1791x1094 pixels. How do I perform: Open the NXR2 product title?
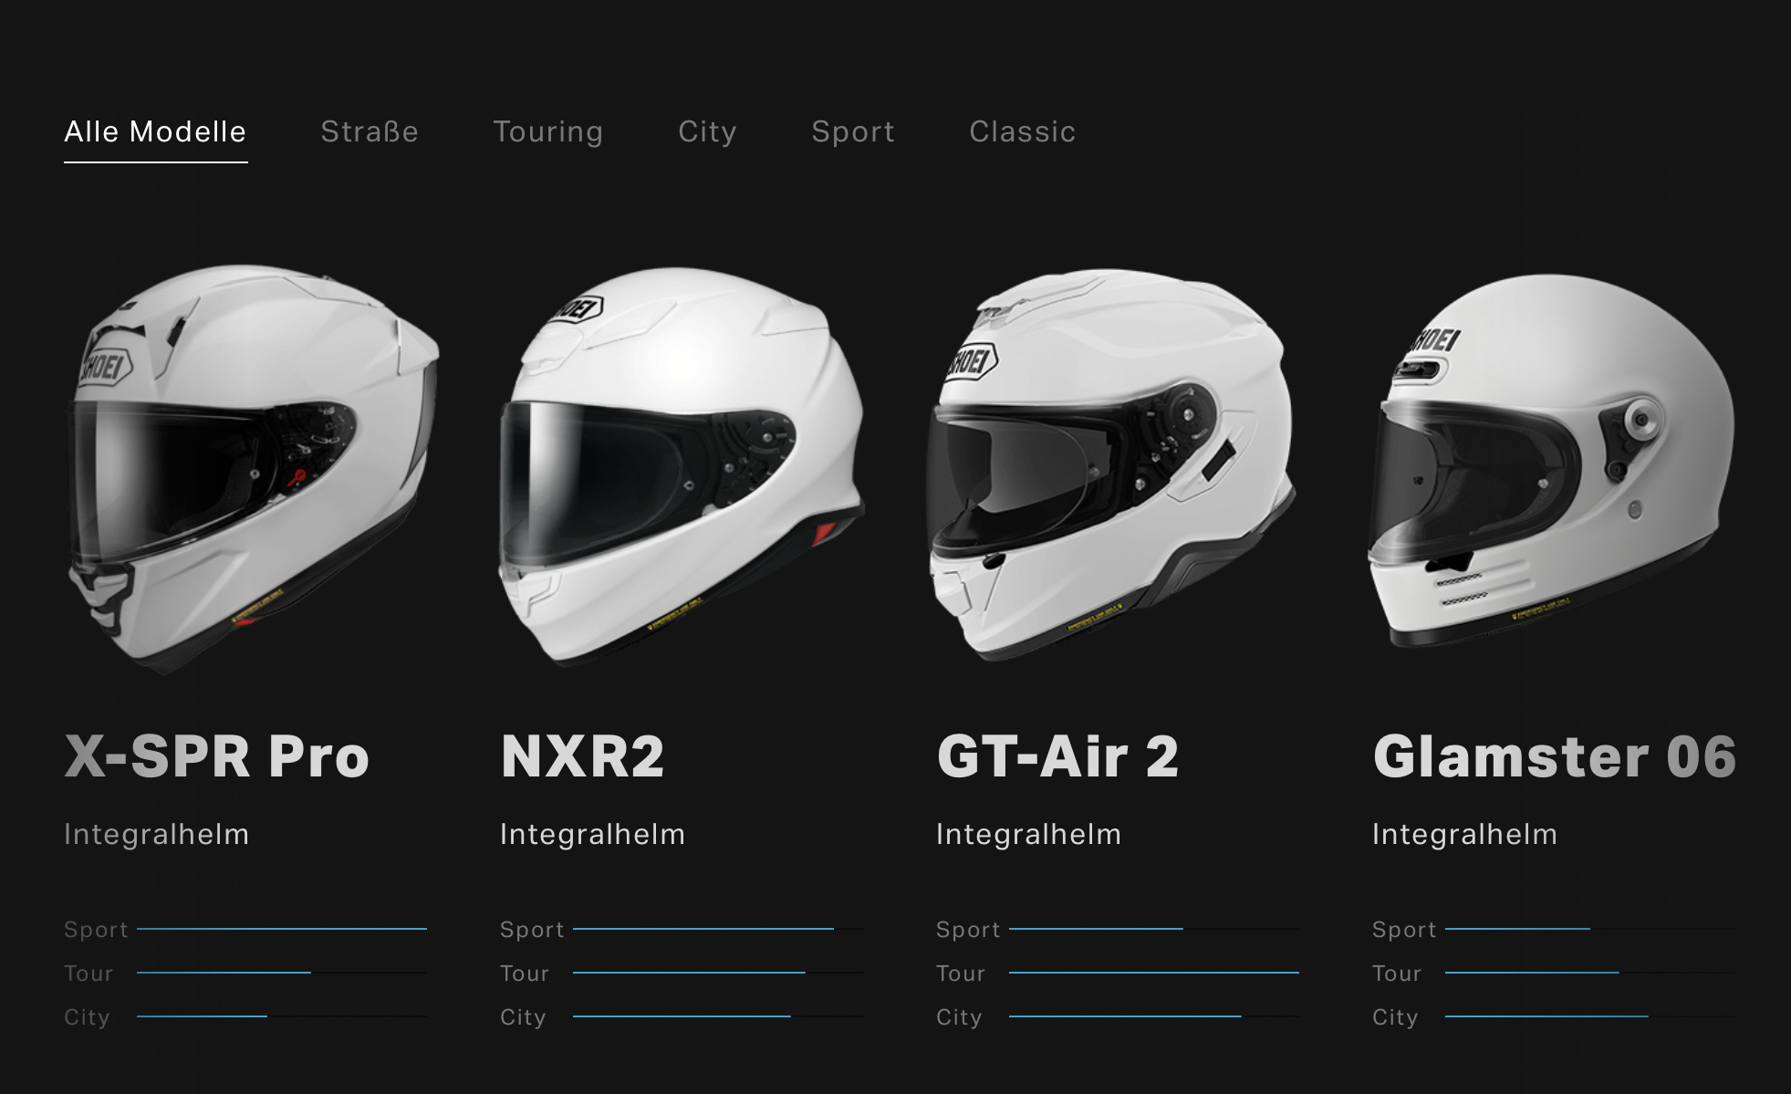tap(583, 756)
